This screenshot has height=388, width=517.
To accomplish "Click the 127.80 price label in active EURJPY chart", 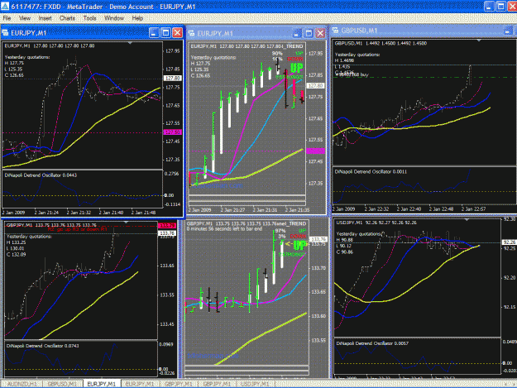I will [x=172, y=78].
